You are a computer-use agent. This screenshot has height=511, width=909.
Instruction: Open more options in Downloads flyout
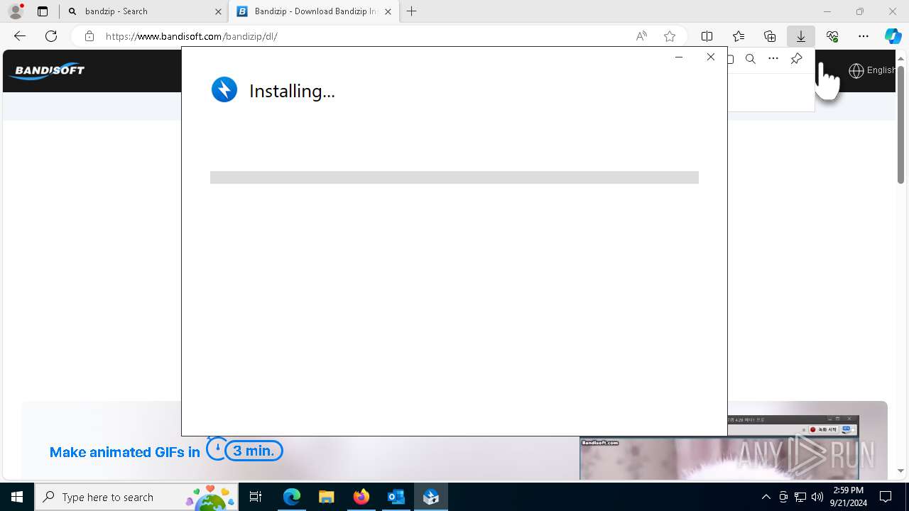click(x=773, y=59)
